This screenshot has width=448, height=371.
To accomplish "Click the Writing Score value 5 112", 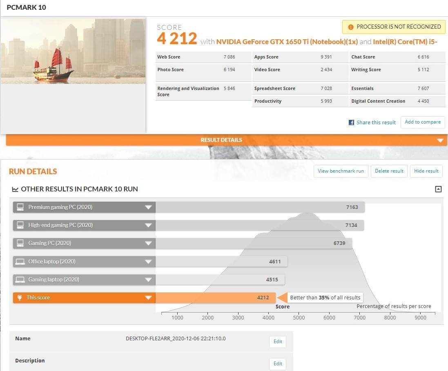I will [423, 70].
